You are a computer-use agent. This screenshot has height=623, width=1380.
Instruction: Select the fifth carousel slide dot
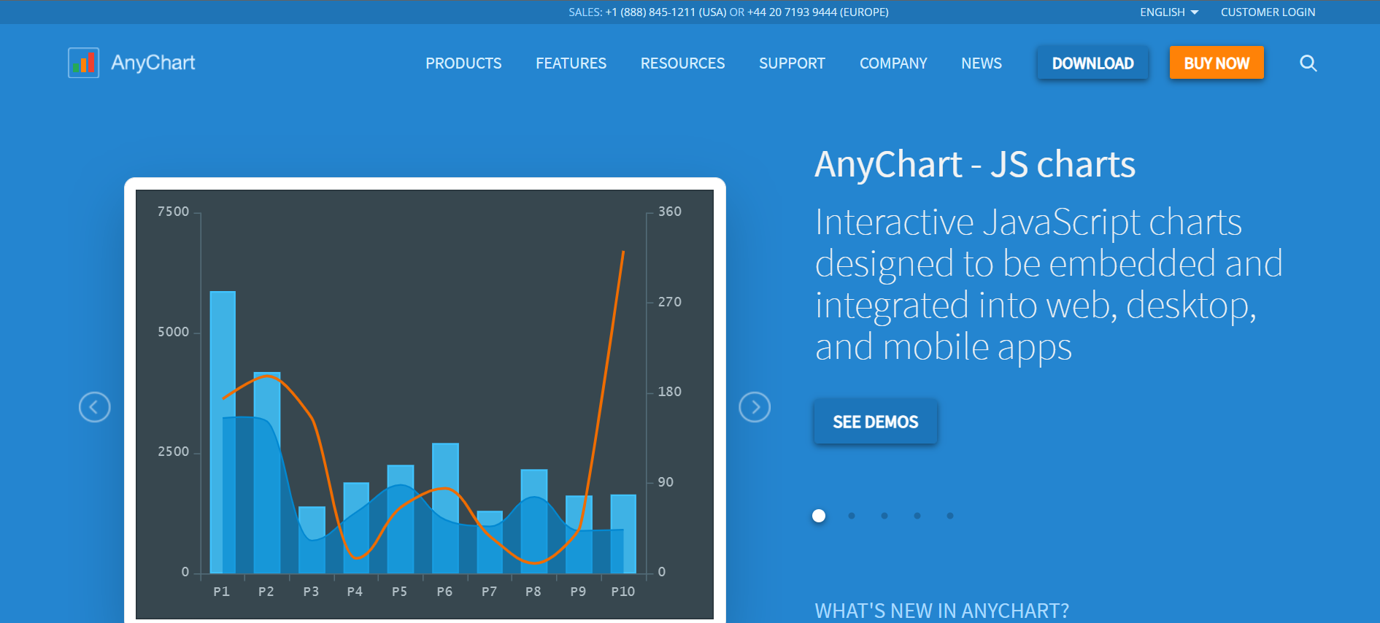coord(950,516)
